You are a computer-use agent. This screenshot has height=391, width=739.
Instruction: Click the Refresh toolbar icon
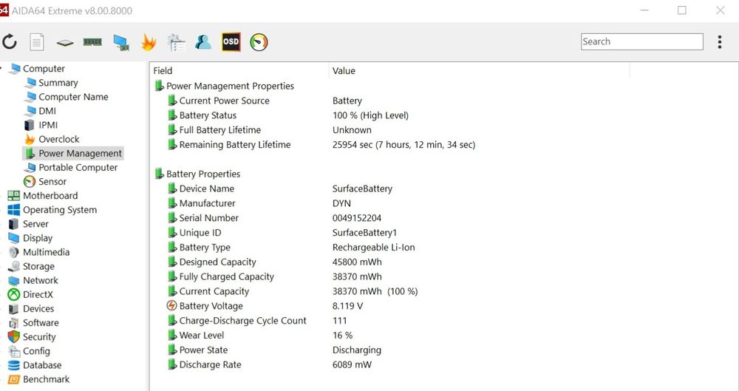(10, 42)
